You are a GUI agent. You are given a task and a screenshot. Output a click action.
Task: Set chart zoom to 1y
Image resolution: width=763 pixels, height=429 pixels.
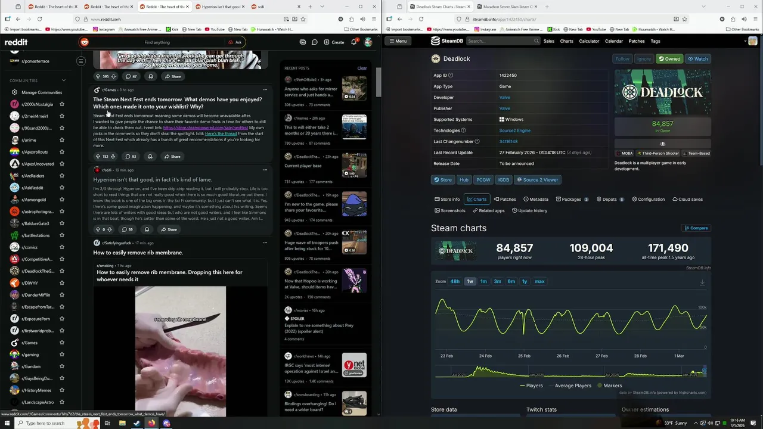pyautogui.click(x=525, y=281)
